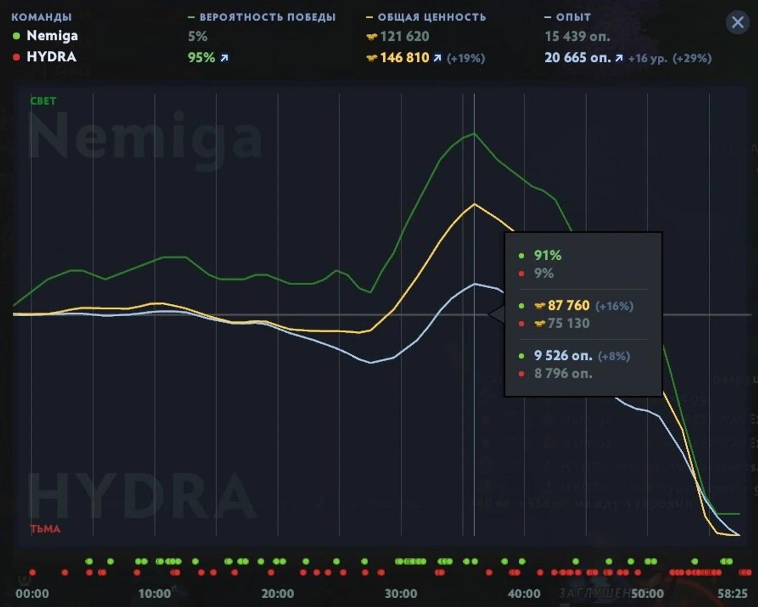Click the gold icon beside 75 130 in tooltip

click(539, 324)
